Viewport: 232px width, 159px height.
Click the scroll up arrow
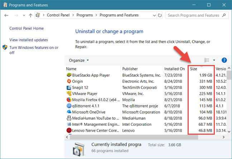tap(229, 68)
